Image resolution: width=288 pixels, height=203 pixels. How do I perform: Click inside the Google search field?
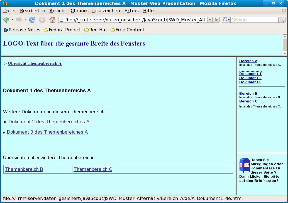[254, 20]
